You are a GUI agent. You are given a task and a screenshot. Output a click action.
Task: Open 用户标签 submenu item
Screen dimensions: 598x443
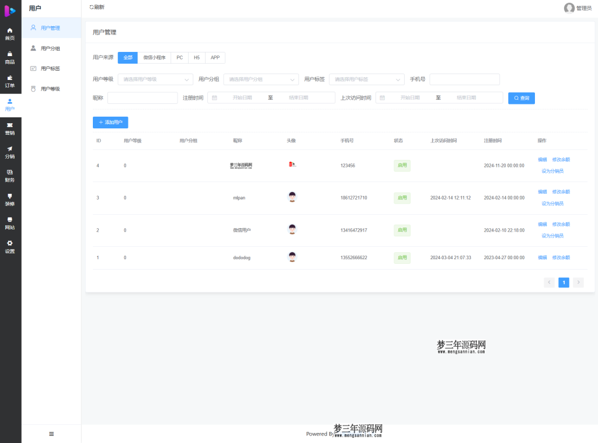50,69
